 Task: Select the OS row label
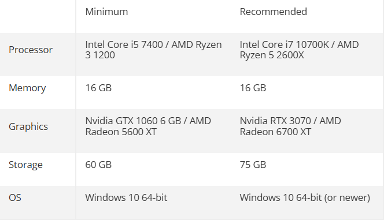click(x=15, y=197)
